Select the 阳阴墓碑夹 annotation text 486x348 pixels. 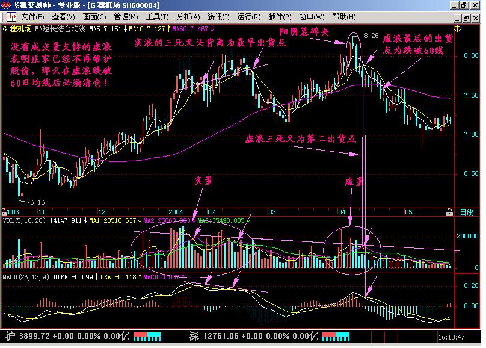tap(304, 32)
